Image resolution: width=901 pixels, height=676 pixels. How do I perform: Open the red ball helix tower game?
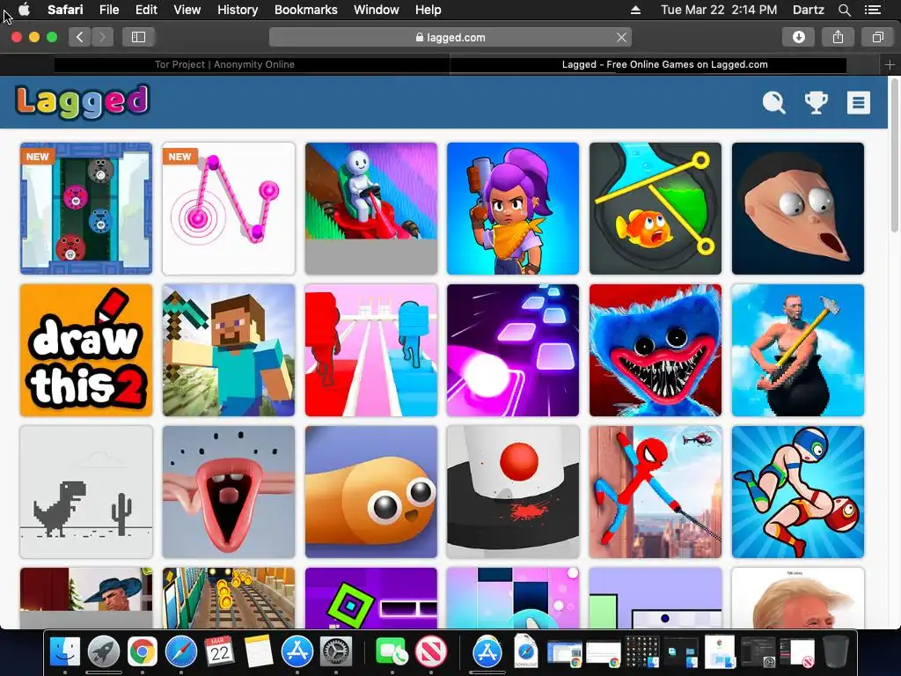(x=513, y=492)
